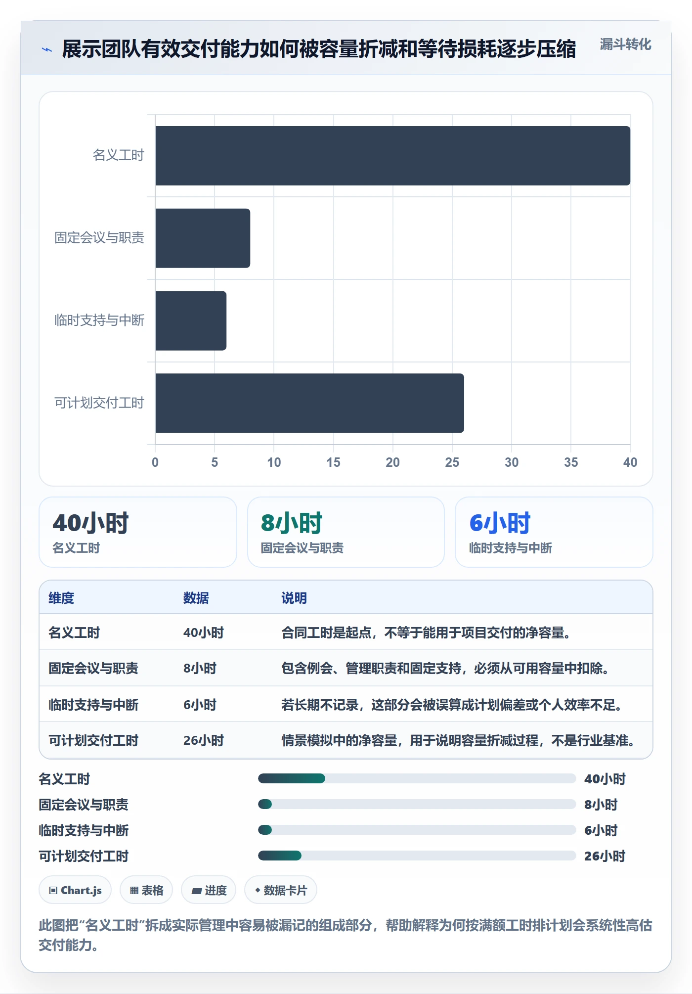This screenshot has width=692, height=994.
Task: Click the main title 展示团队有效交付能力
Action: tap(319, 49)
